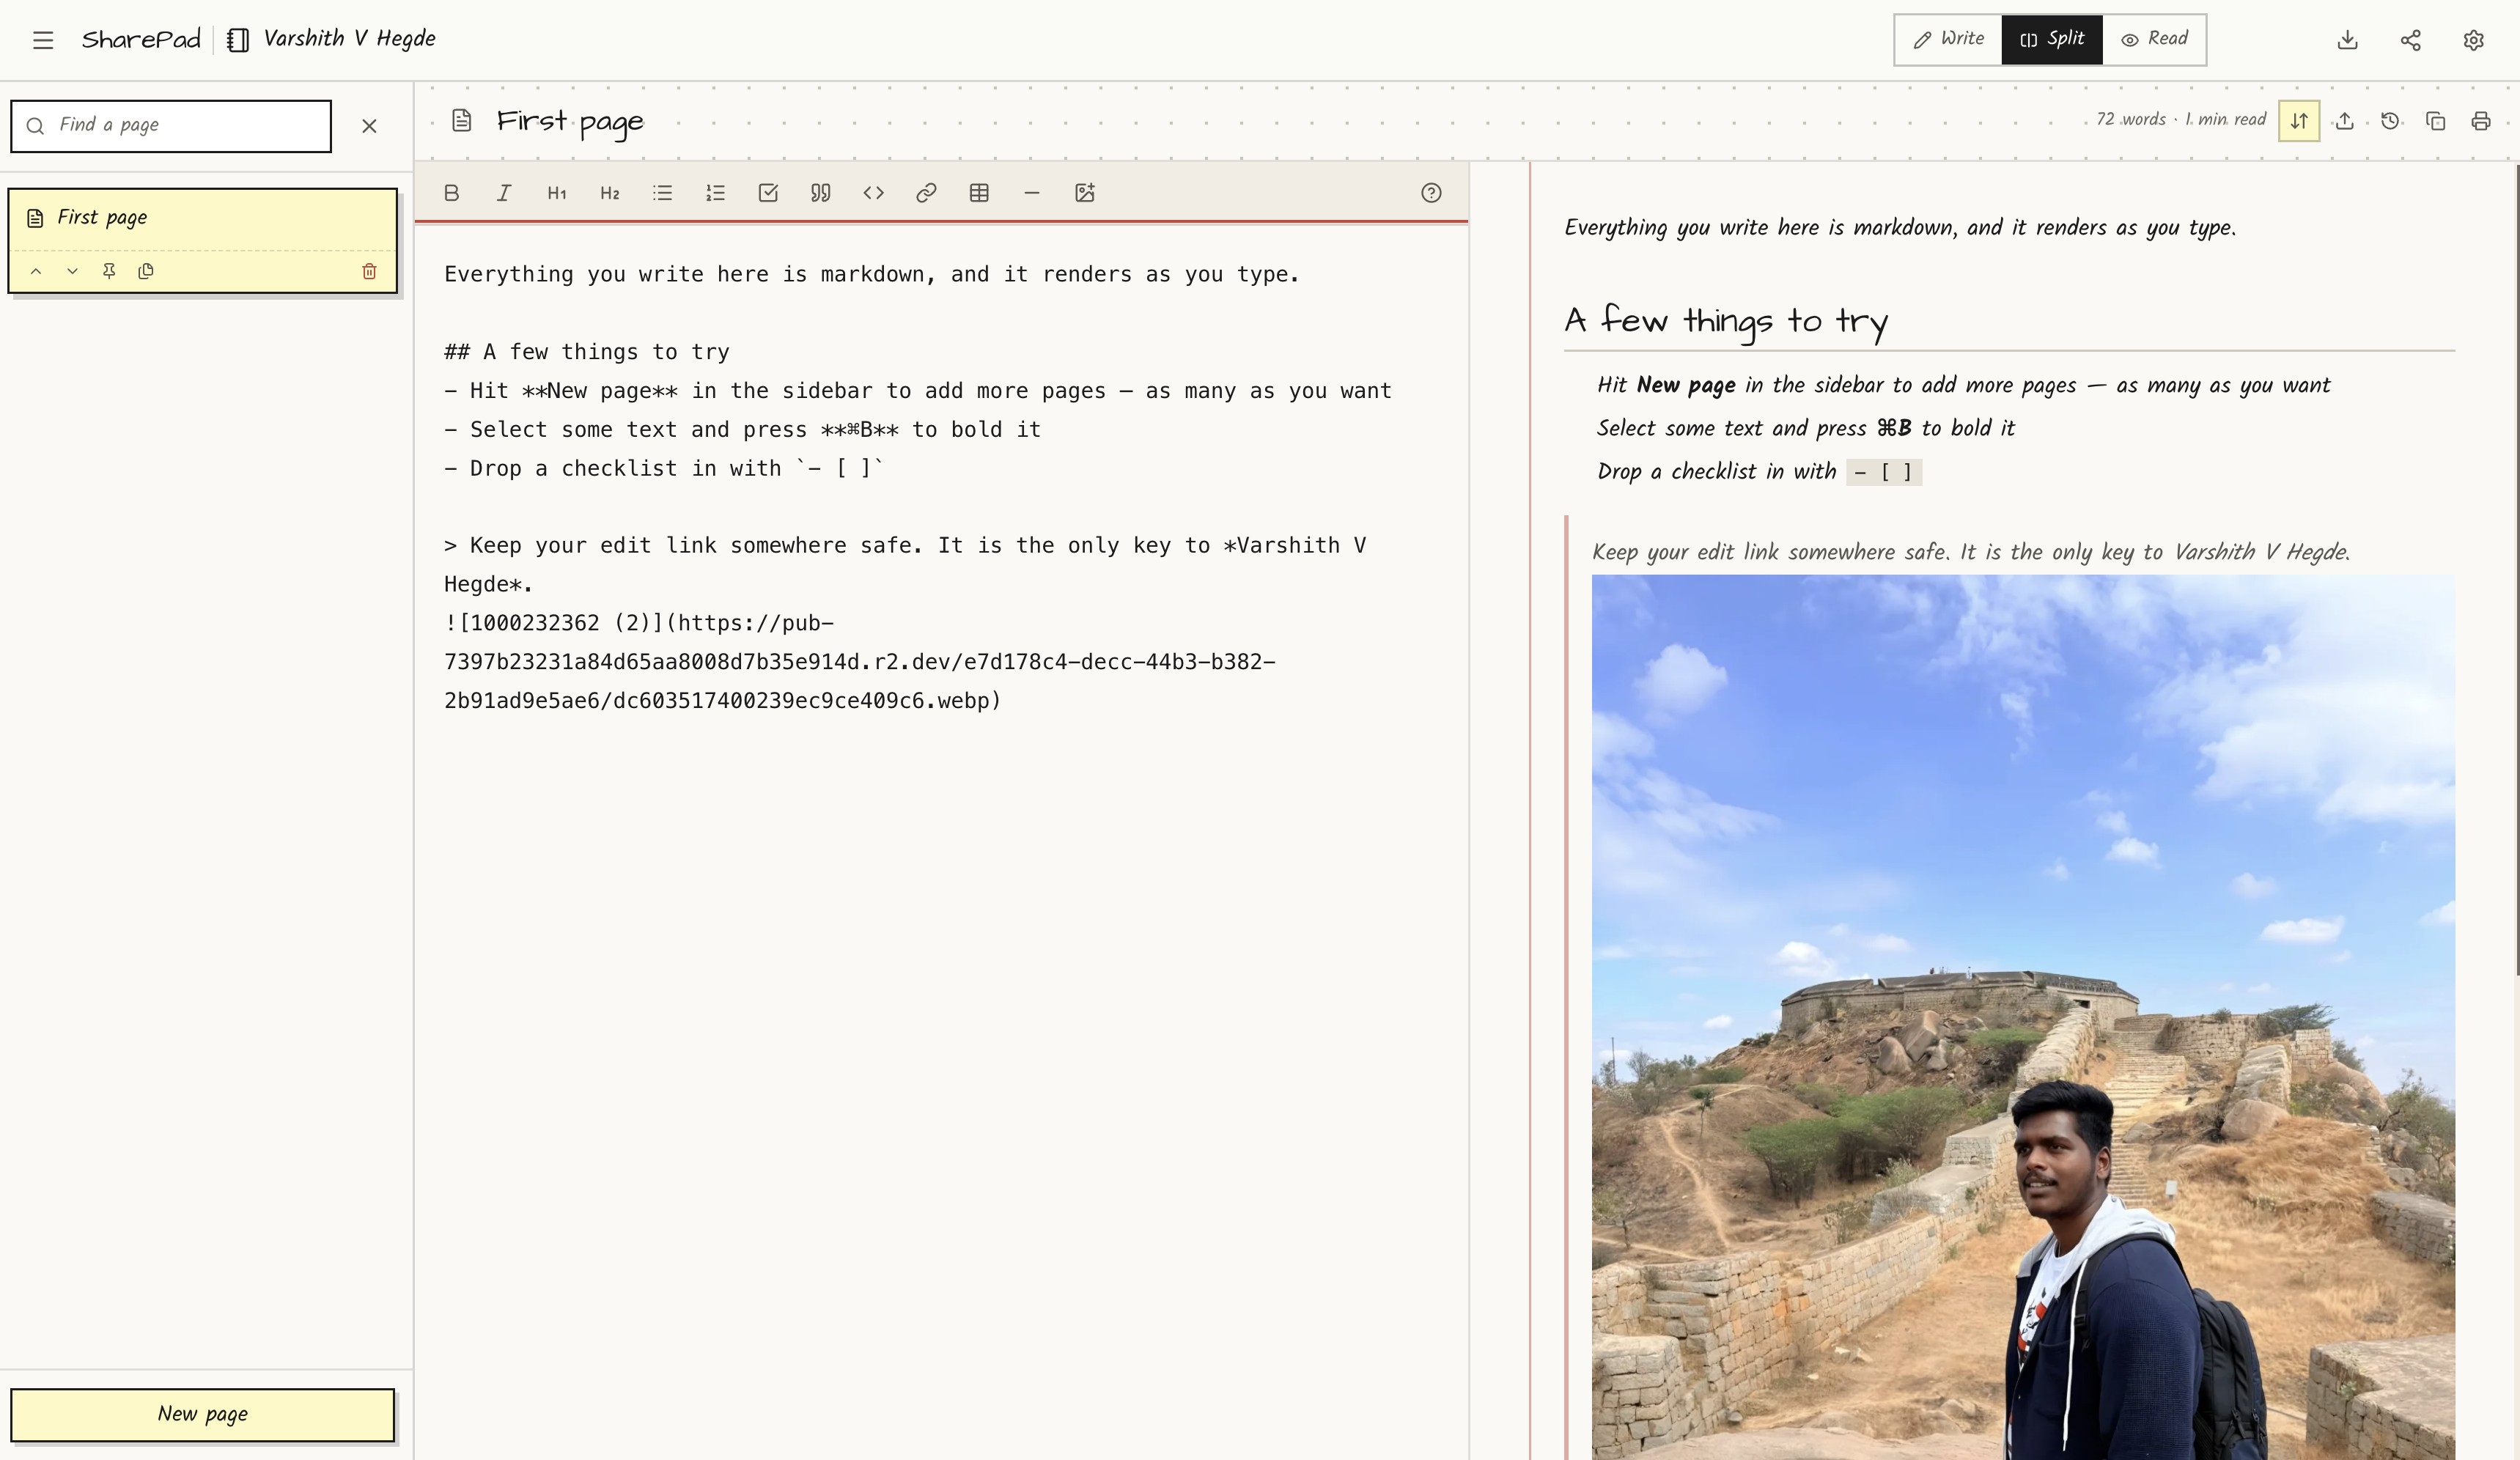
Task: Click the '- [ ]' code snippet in preview
Action: (x=1884, y=472)
